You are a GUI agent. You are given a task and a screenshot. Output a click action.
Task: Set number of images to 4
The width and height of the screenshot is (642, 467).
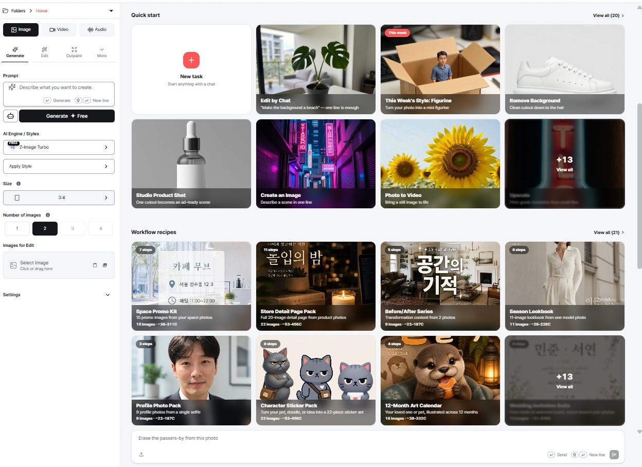click(100, 228)
